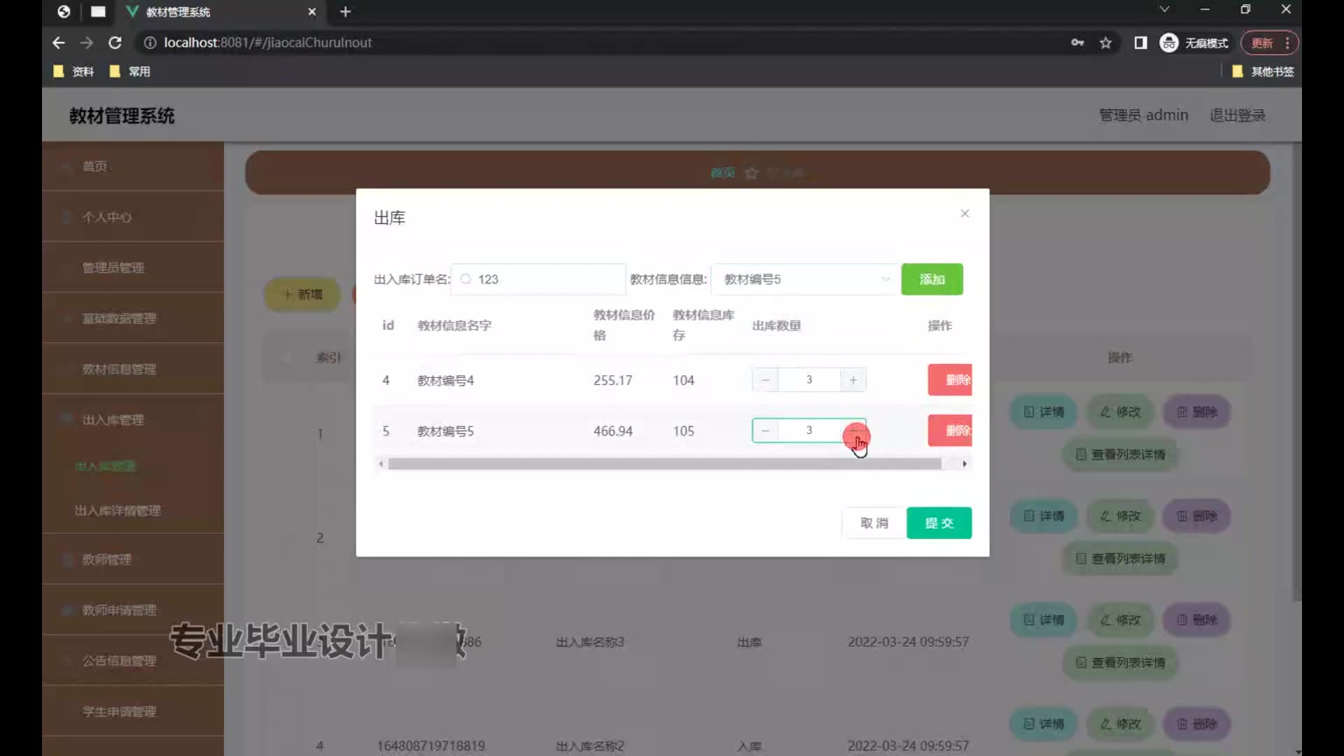The height and width of the screenshot is (756, 1344).
Task: Click the green 添加 button
Action: point(932,279)
